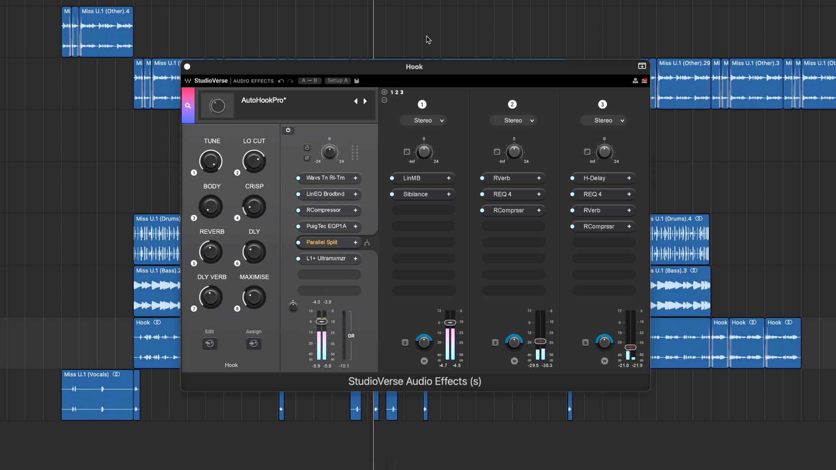Click the Assign macro icon
Viewport: 836px width, 470px height.
pyautogui.click(x=253, y=344)
